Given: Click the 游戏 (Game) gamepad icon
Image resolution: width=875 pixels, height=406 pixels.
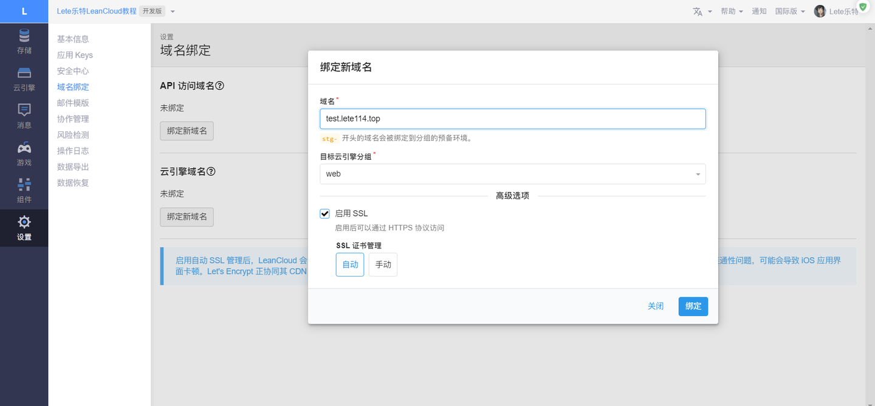Looking at the screenshot, I should [x=24, y=153].
